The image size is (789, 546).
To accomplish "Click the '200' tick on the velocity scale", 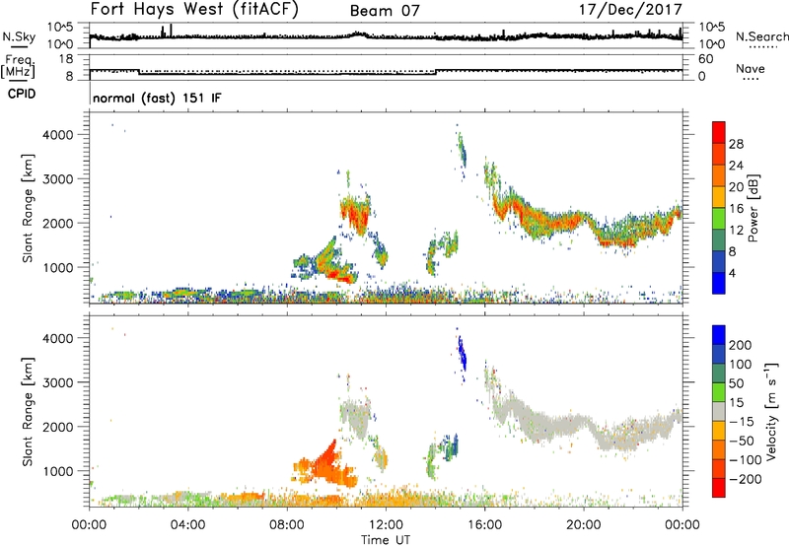I will click(741, 345).
